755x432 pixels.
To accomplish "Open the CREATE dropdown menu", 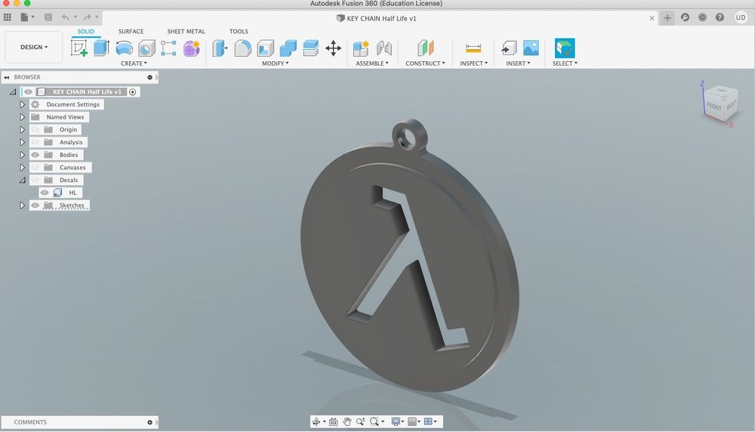I will click(x=134, y=63).
